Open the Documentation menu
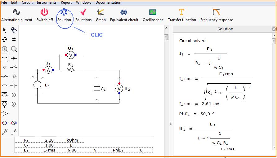This screenshot has height=158, width=277. (x=108, y=2)
